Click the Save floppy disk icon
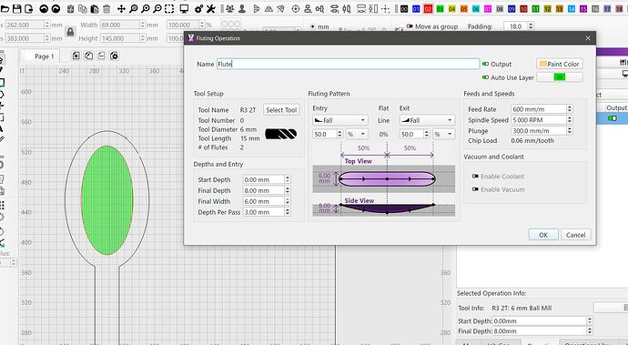628x345 pixels. (16, 8)
